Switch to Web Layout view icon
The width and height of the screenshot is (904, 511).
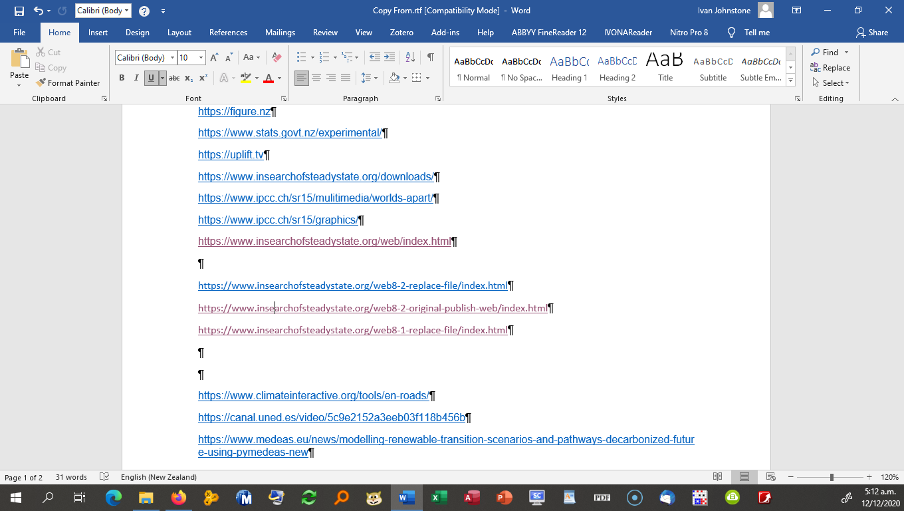point(771,477)
